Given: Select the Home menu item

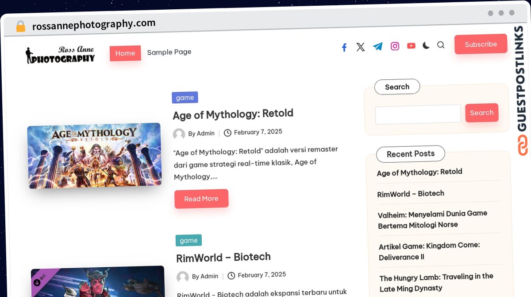Looking at the screenshot, I should click(125, 53).
